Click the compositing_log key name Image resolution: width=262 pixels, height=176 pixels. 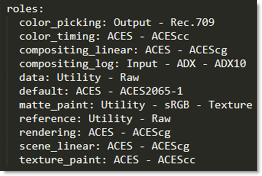click(x=69, y=64)
